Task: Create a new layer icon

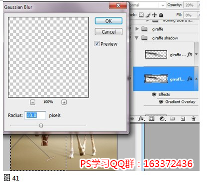Action: tap(183, 119)
